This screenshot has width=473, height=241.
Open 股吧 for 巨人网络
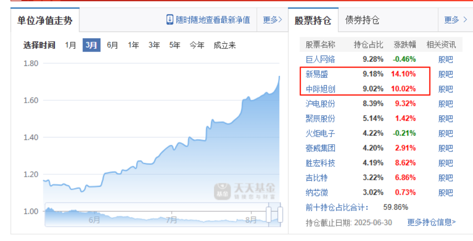point(446,60)
